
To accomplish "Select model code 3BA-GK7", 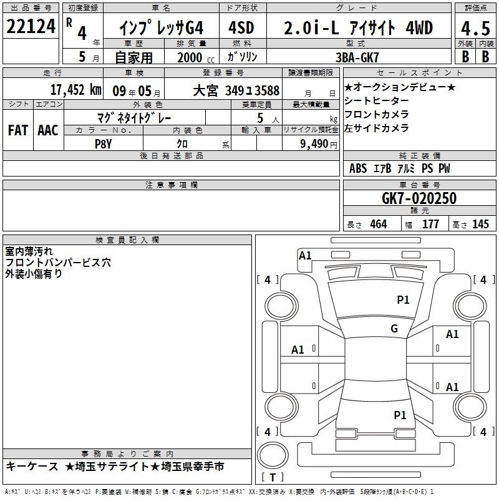I will click(357, 57).
